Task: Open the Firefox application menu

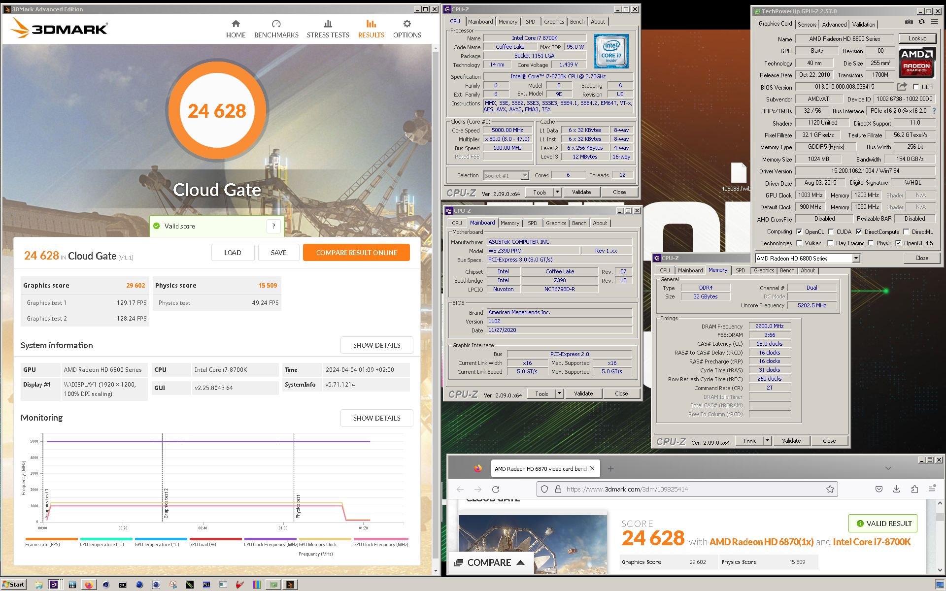Action: click(x=932, y=489)
